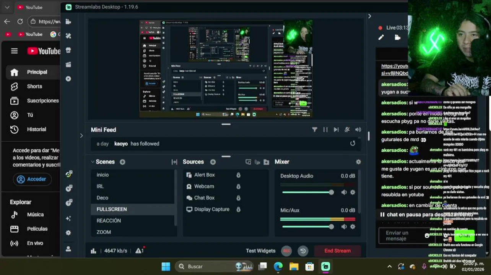Toggle the replay buffer button
The width and height of the screenshot is (491, 275).
point(303,251)
